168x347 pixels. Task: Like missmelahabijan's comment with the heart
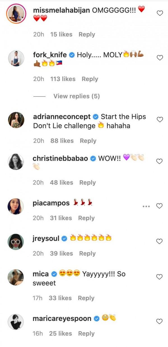pyautogui.click(x=160, y=13)
